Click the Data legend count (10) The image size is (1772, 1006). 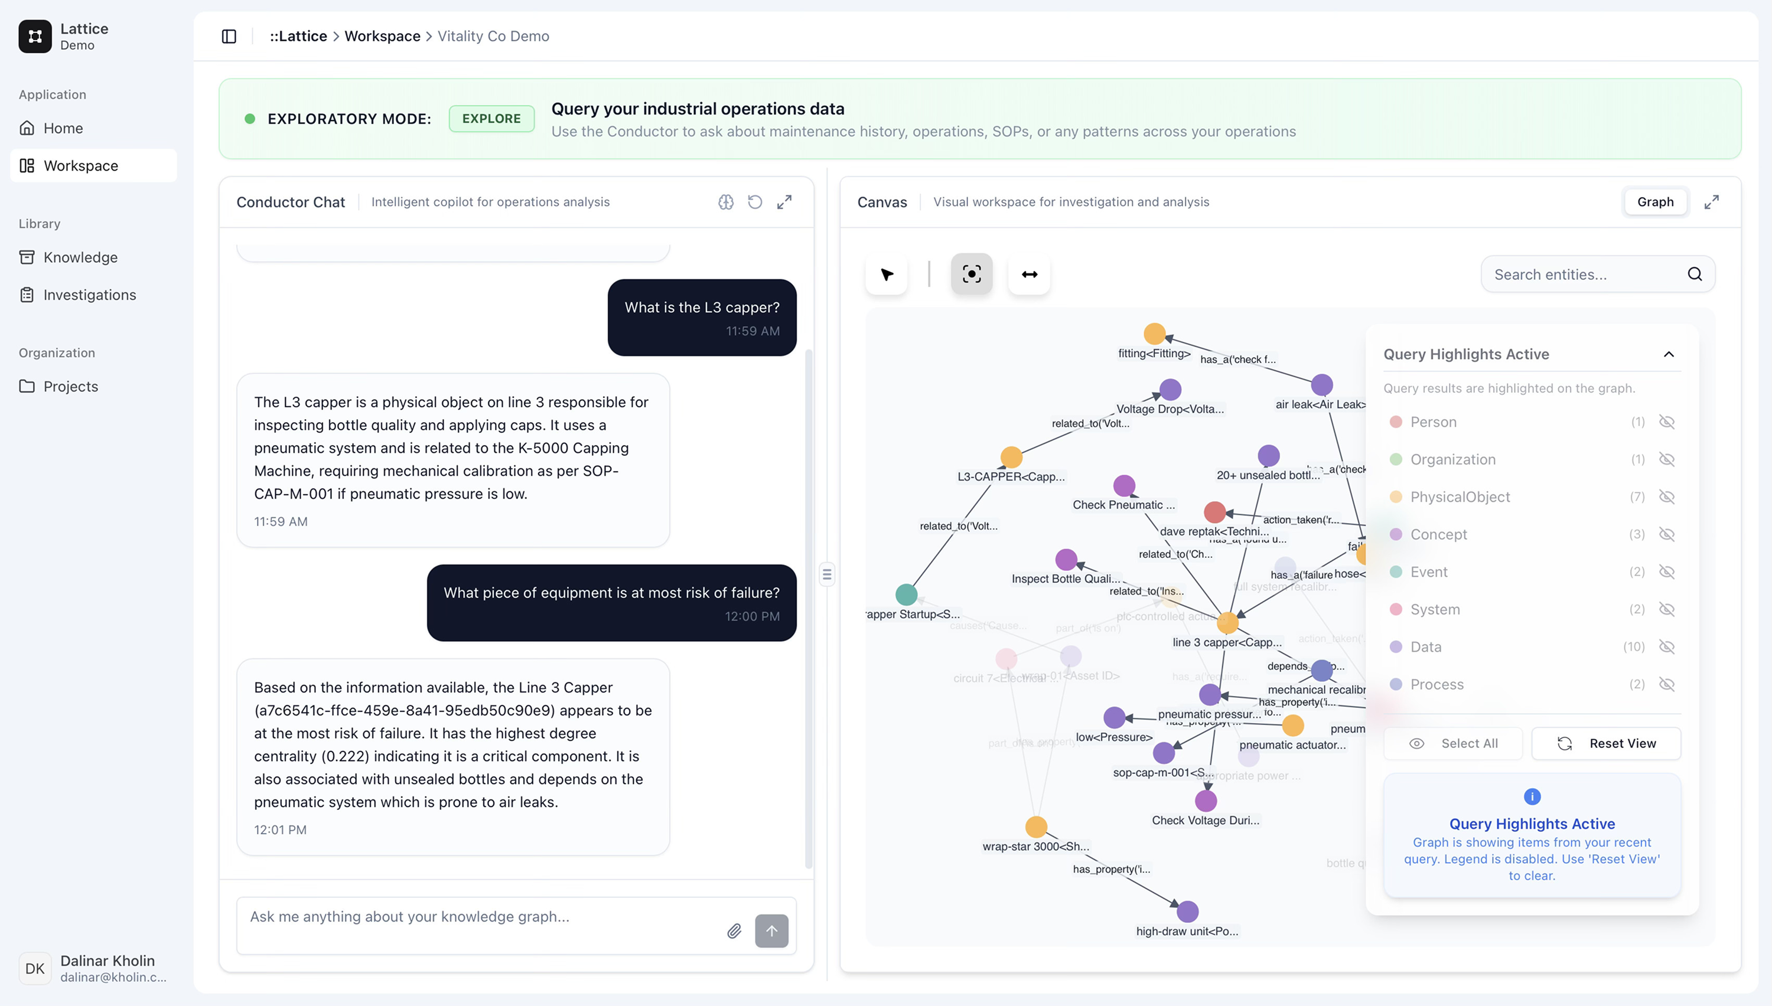pyautogui.click(x=1633, y=646)
